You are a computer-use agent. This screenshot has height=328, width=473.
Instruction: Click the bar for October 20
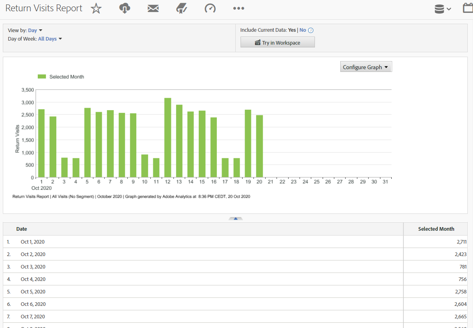click(x=259, y=146)
